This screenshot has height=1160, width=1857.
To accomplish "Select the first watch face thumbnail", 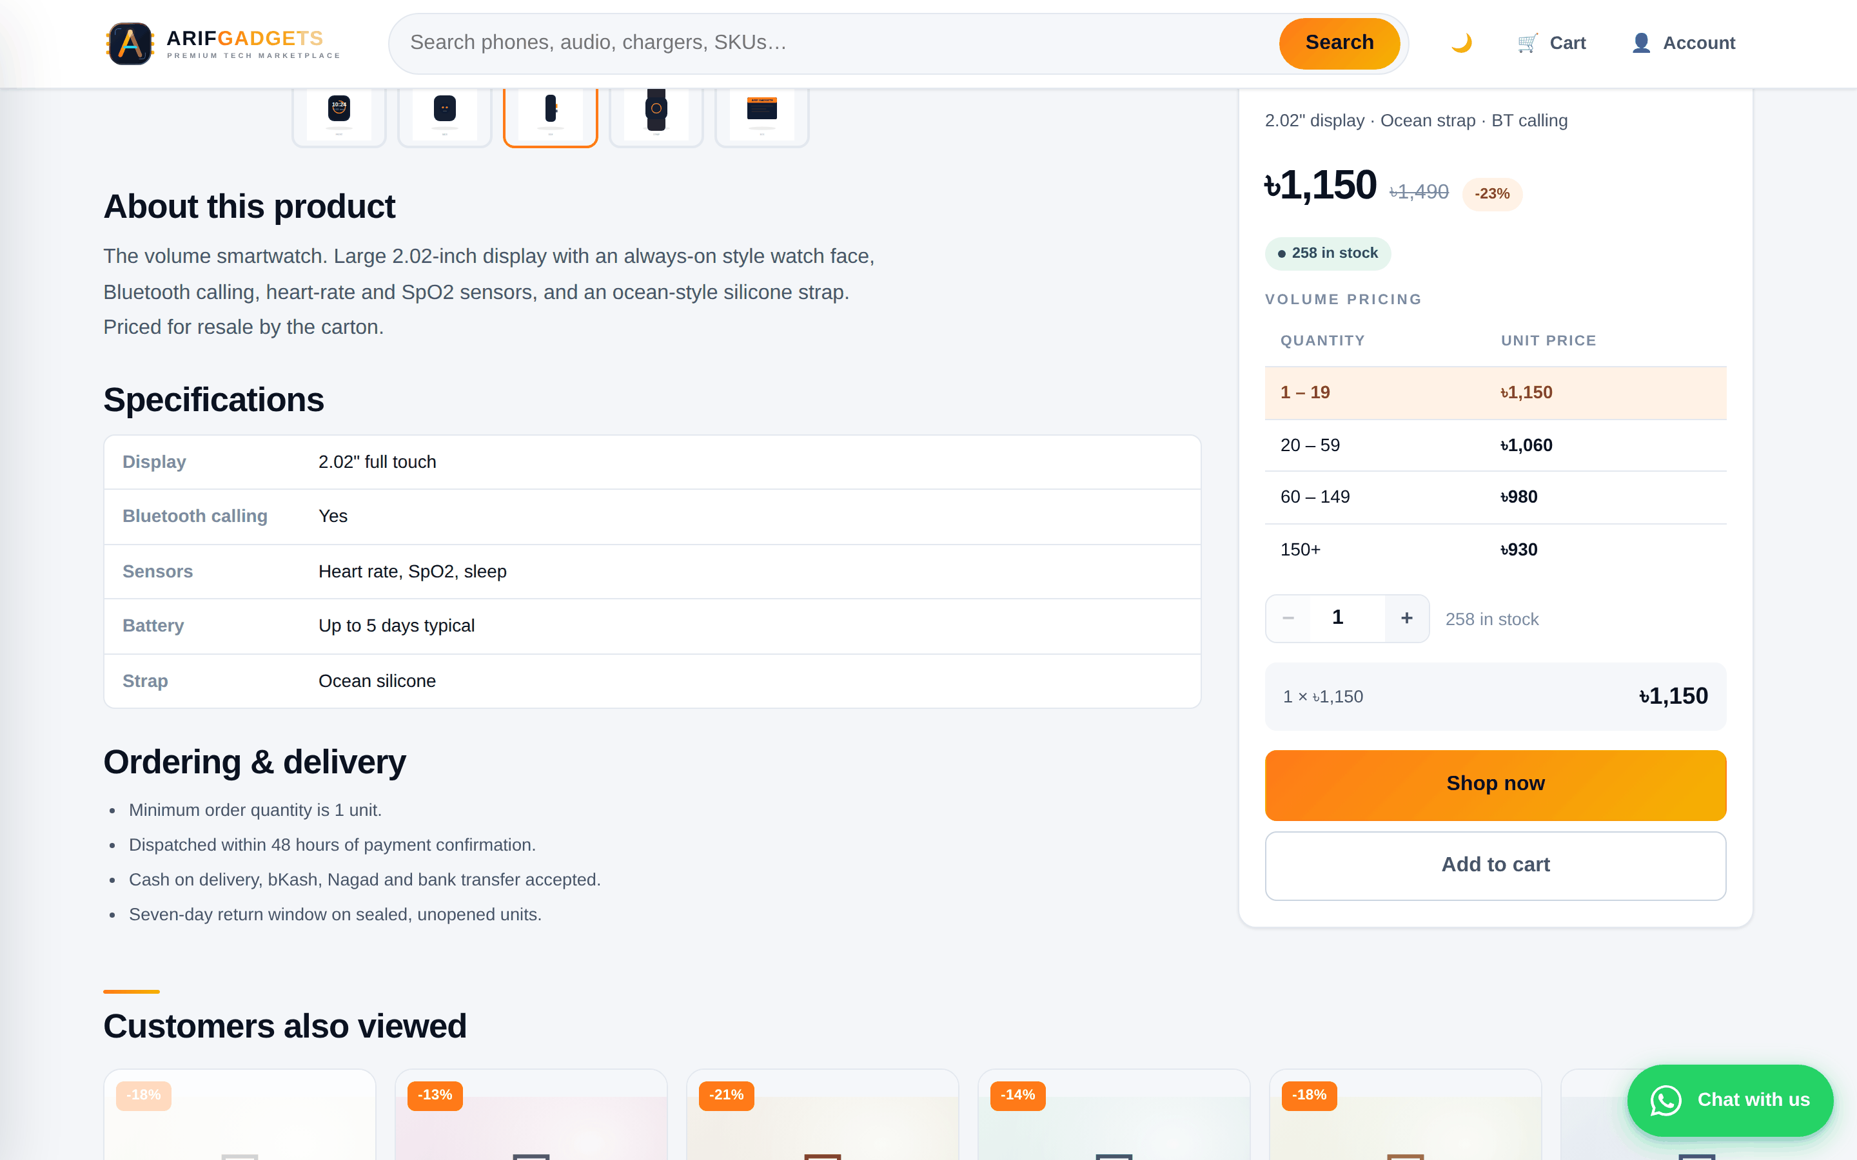I will pos(339,115).
